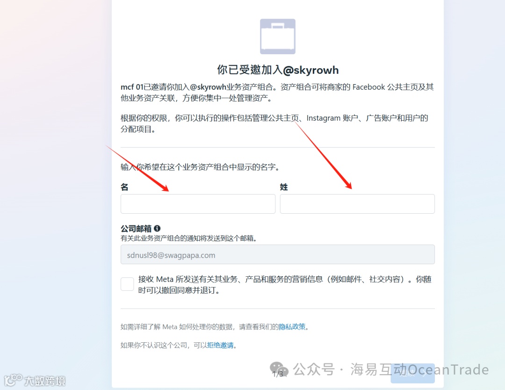505x390 pixels.
Task: Click the blue continue button at bottom right
Action: coord(412,373)
